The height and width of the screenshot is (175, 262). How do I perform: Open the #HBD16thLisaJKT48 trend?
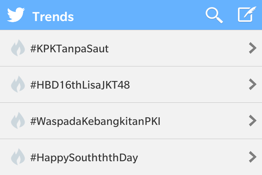point(80,85)
